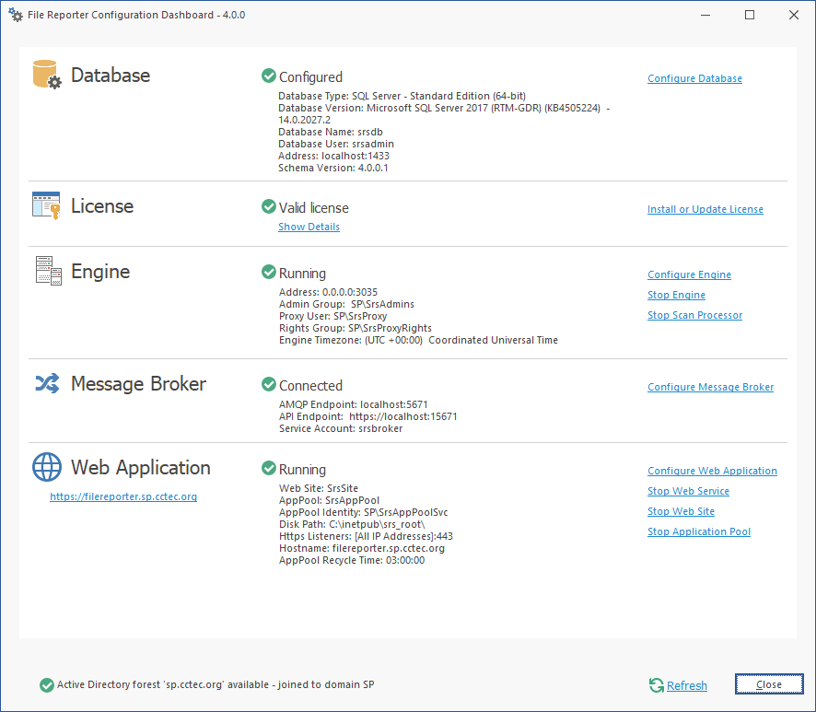Click the green checkmark beside Configured
Viewport: 816px width, 712px height.
[x=268, y=76]
